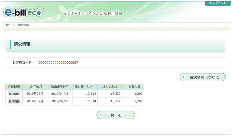Click the 2019/04/15 issue date cell
The height and width of the screenshot is (136, 233).
[x=60, y=94]
